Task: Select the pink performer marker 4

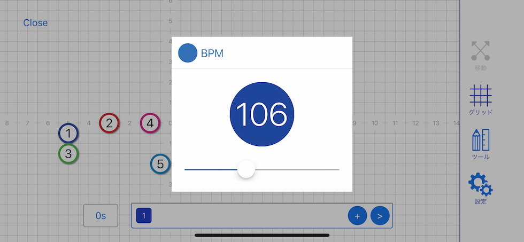Action: pos(150,123)
